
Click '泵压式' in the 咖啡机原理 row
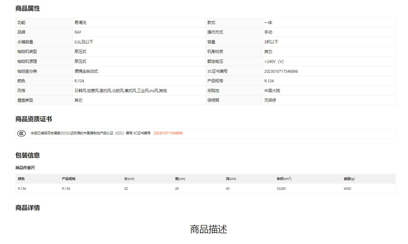[x=80, y=61]
